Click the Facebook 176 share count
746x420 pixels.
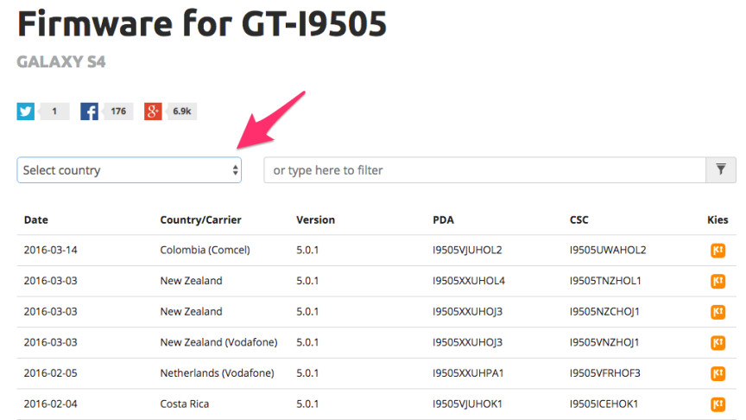click(x=118, y=111)
